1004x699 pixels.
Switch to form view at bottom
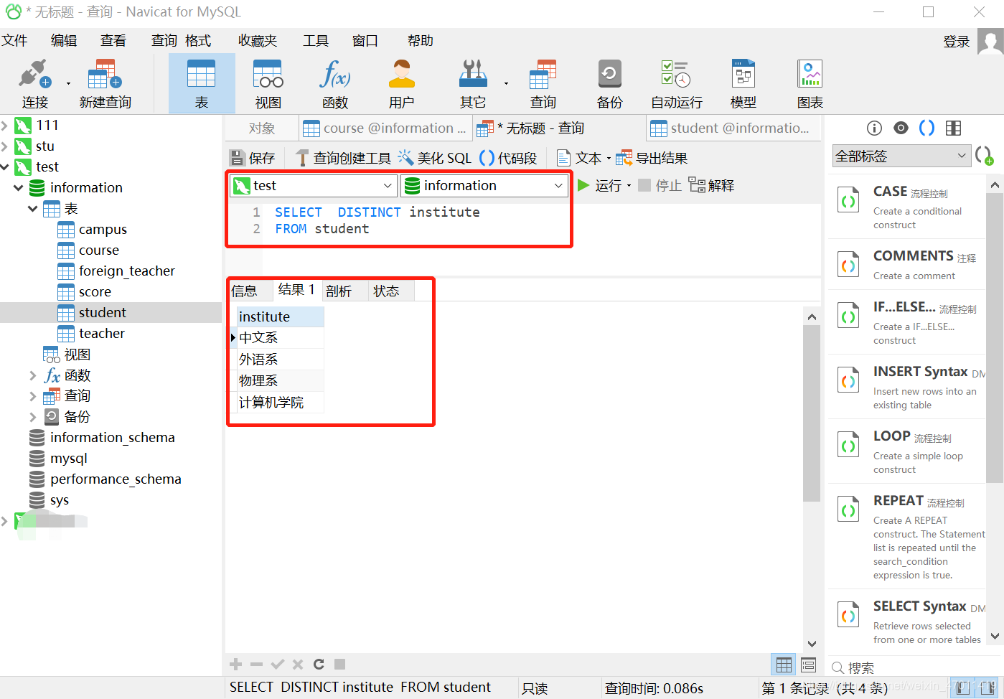[x=809, y=665]
